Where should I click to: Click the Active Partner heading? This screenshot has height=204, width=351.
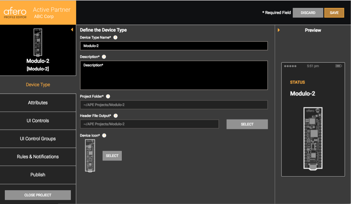(52, 9)
